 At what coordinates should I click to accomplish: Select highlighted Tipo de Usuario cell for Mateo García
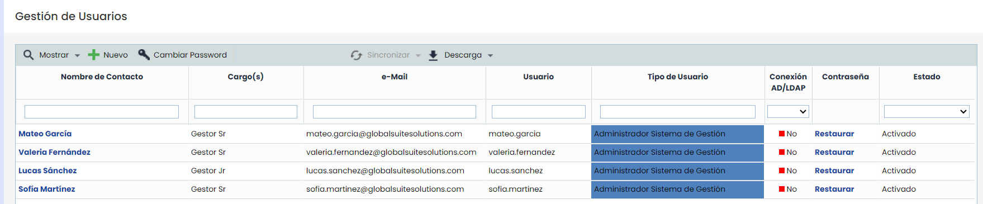677,134
